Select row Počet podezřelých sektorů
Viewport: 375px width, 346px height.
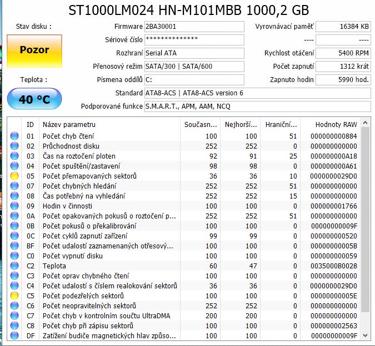click(x=184, y=296)
